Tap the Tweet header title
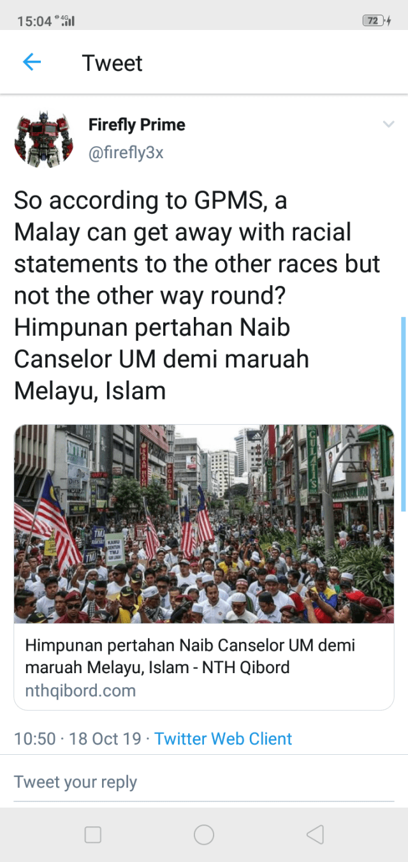Screen dimensions: 408x862 coord(112,63)
